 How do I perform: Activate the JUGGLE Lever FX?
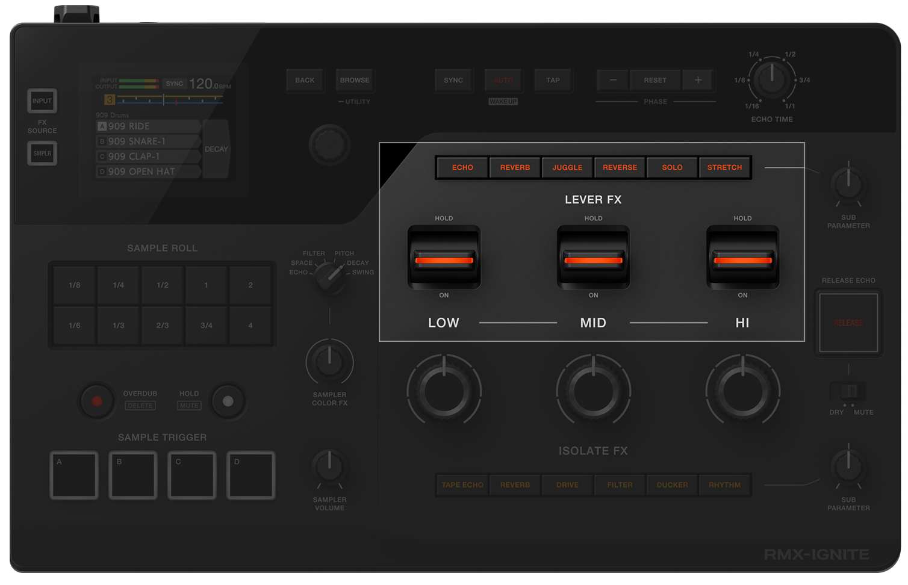(567, 167)
